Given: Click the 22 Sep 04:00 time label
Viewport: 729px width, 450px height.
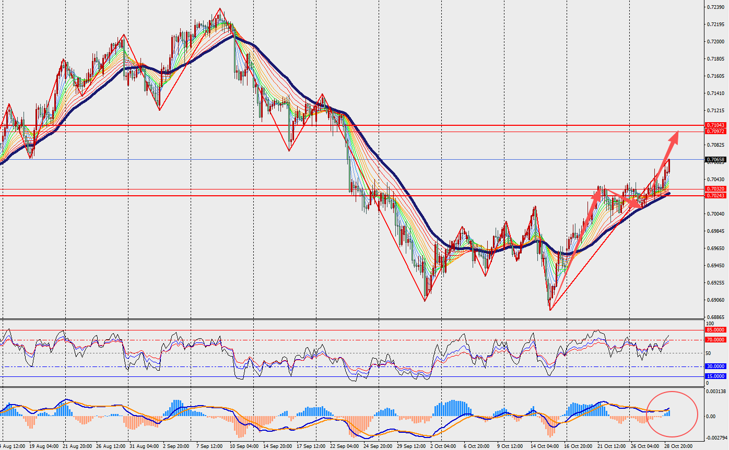Looking at the screenshot, I should (x=345, y=446).
